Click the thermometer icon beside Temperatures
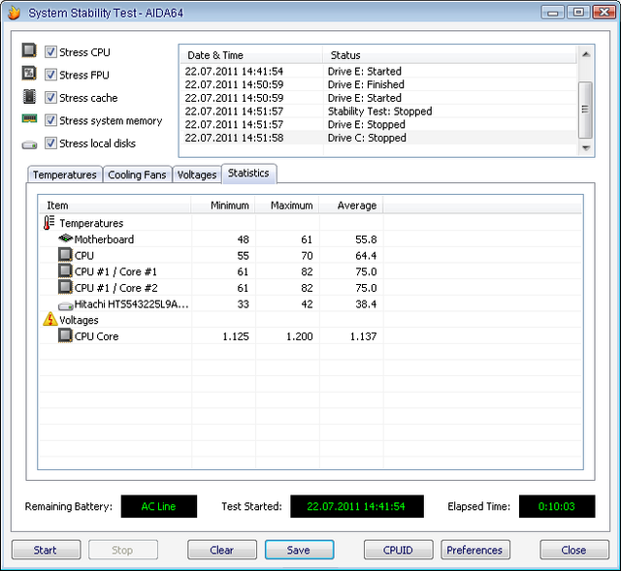Viewport: 621px width, 571px height. (50, 223)
